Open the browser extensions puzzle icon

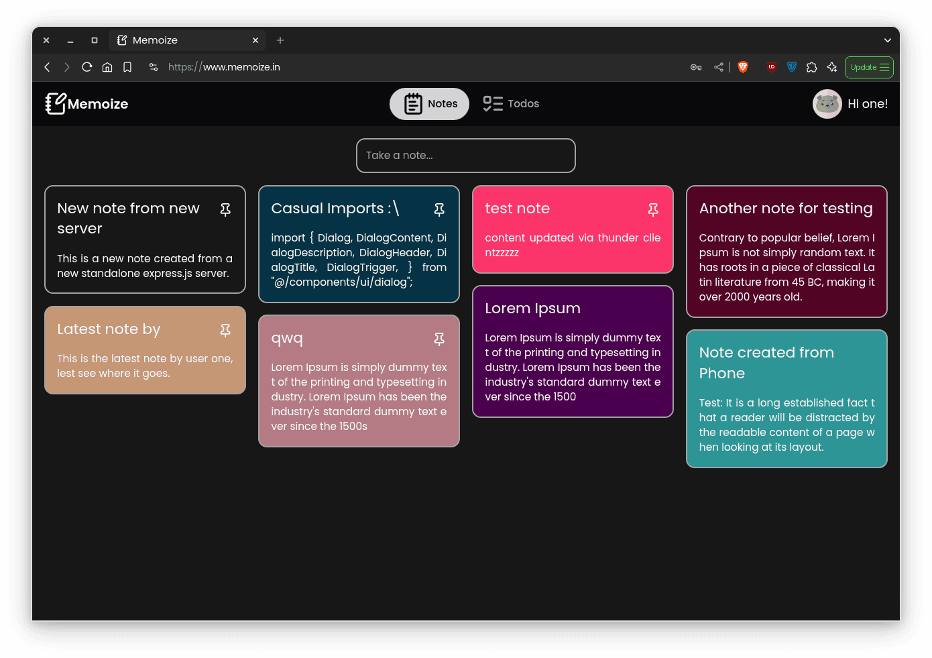812,67
